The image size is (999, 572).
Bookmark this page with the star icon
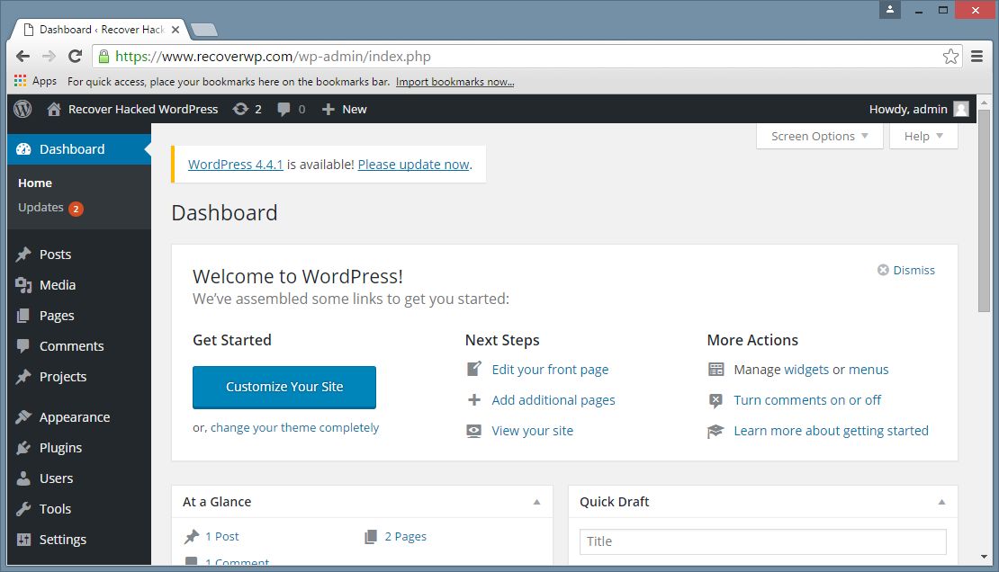point(950,56)
